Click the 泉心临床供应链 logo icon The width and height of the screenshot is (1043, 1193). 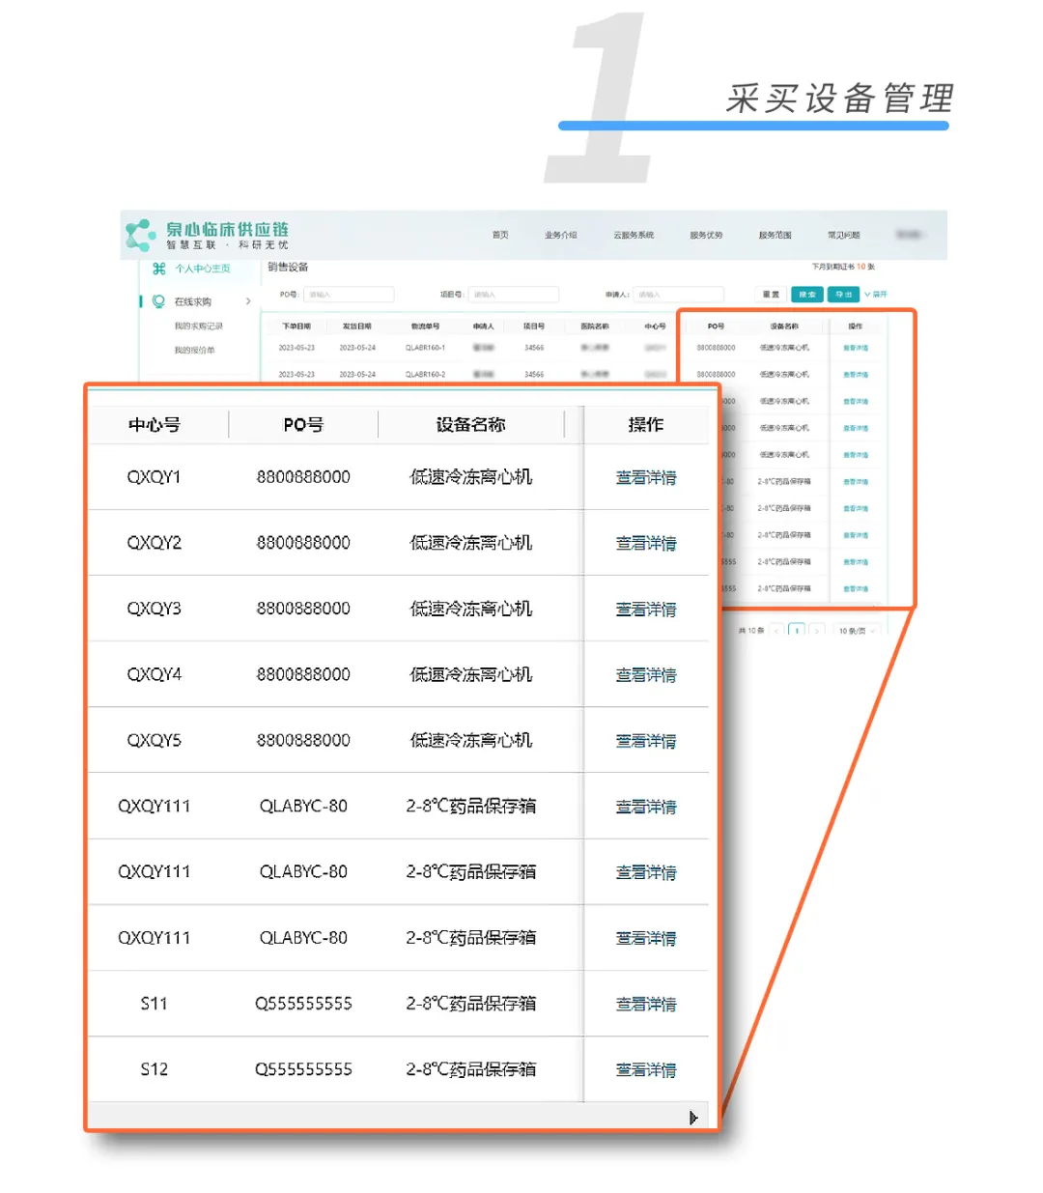[141, 235]
